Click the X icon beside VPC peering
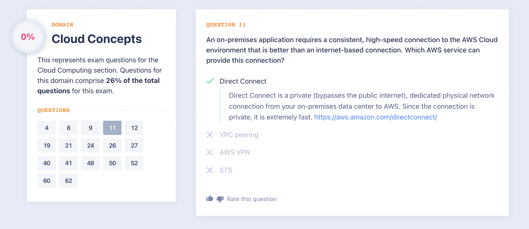The height and width of the screenshot is (229, 529). click(x=210, y=135)
